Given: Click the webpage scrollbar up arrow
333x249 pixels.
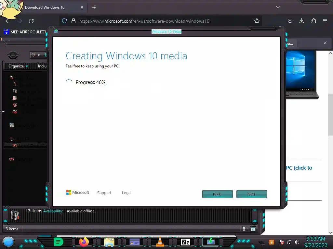Looking at the screenshot, I should click(x=330, y=53).
